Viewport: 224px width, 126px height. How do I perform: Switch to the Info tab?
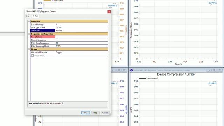(x=28, y=16)
